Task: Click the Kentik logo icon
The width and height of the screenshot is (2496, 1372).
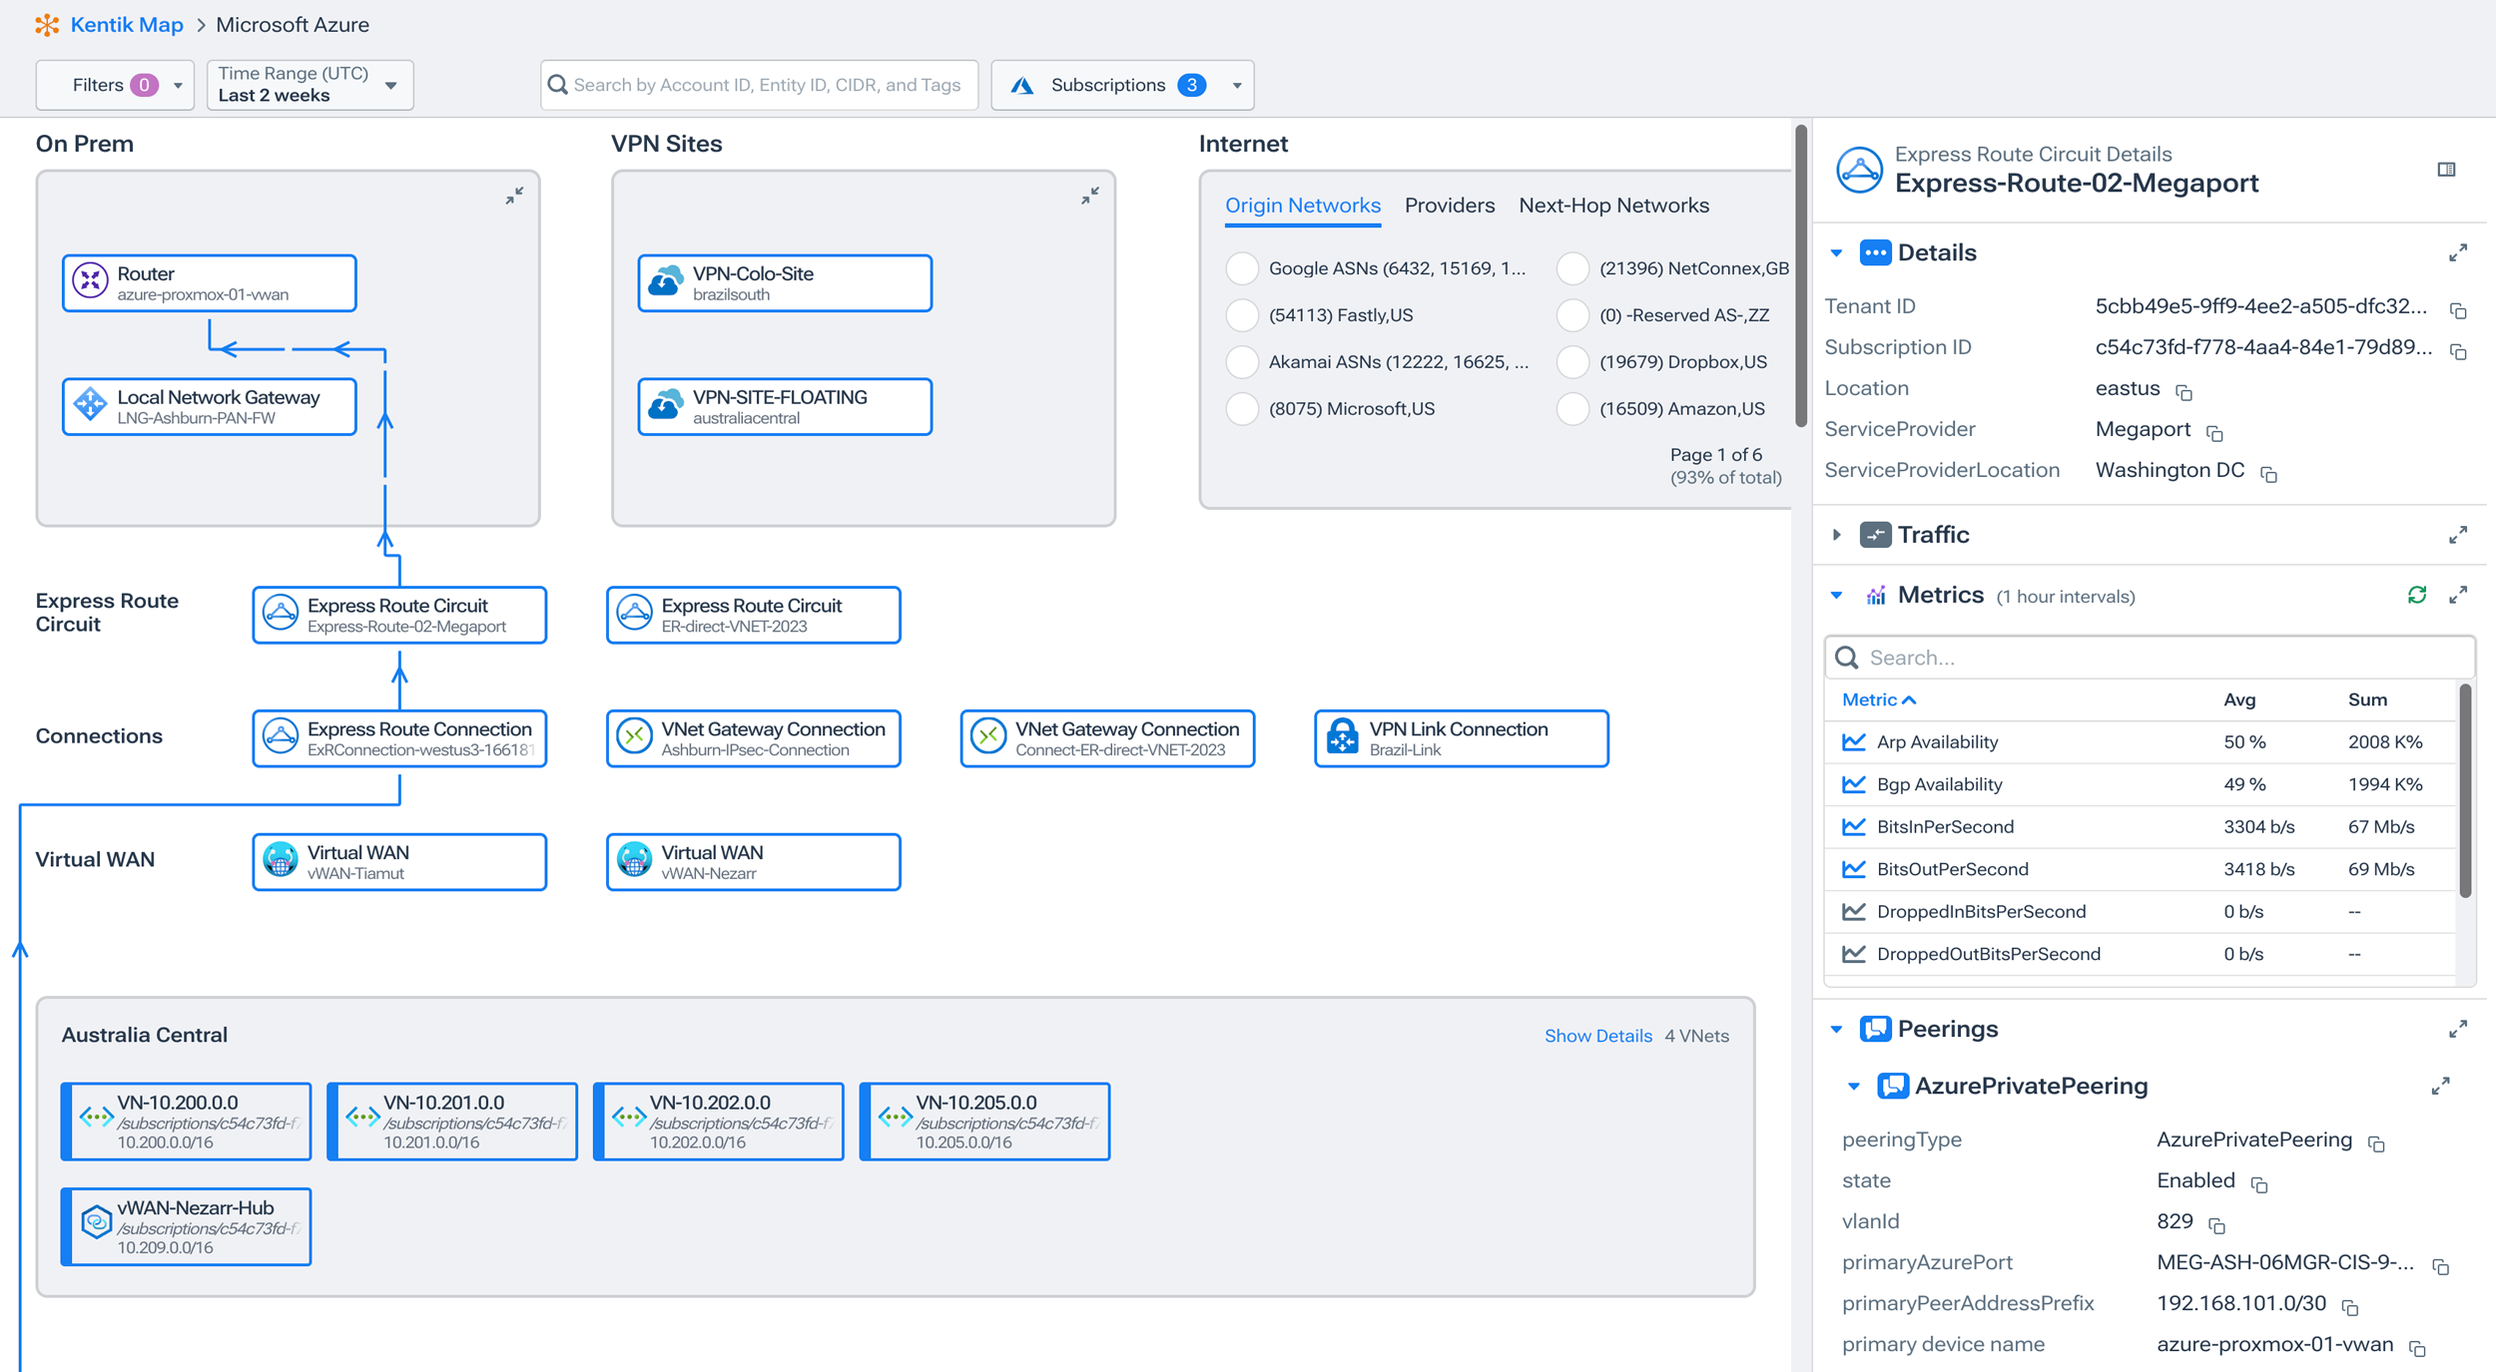Action: tap(47, 25)
